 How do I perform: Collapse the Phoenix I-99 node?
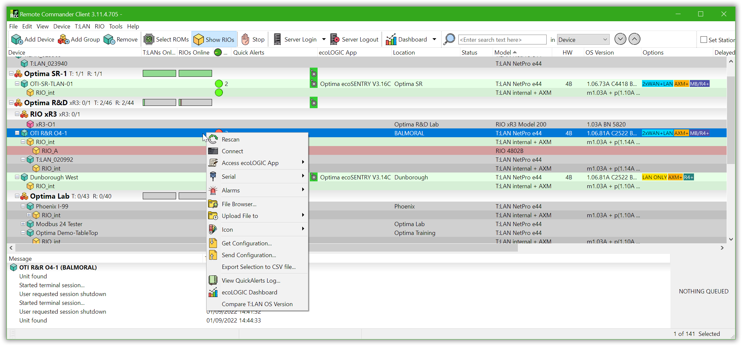tap(23, 206)
